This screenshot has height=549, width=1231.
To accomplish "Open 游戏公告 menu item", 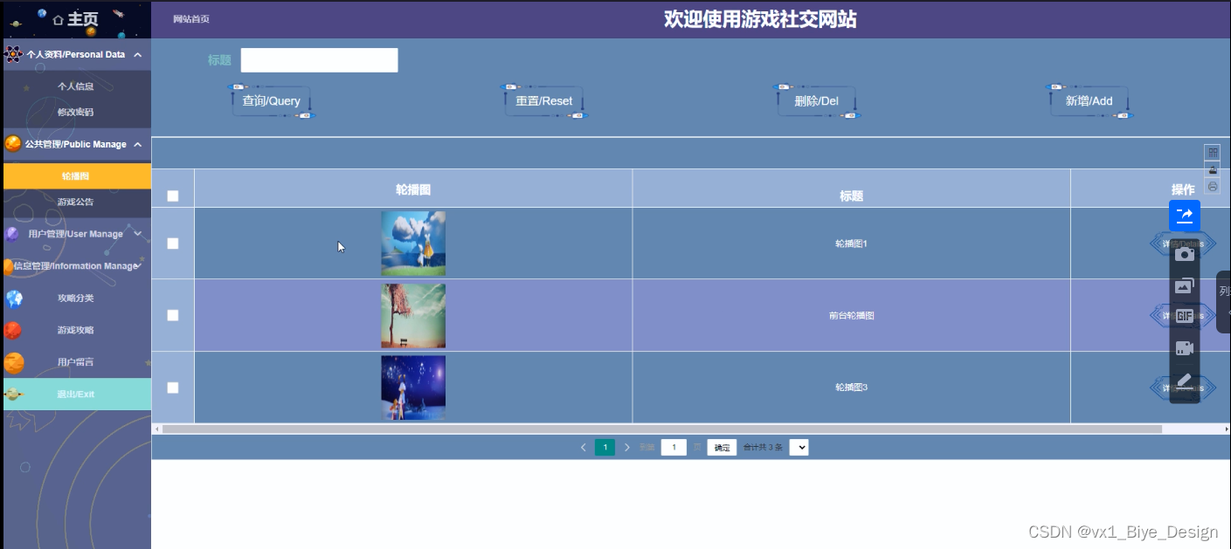I will 76,202.
